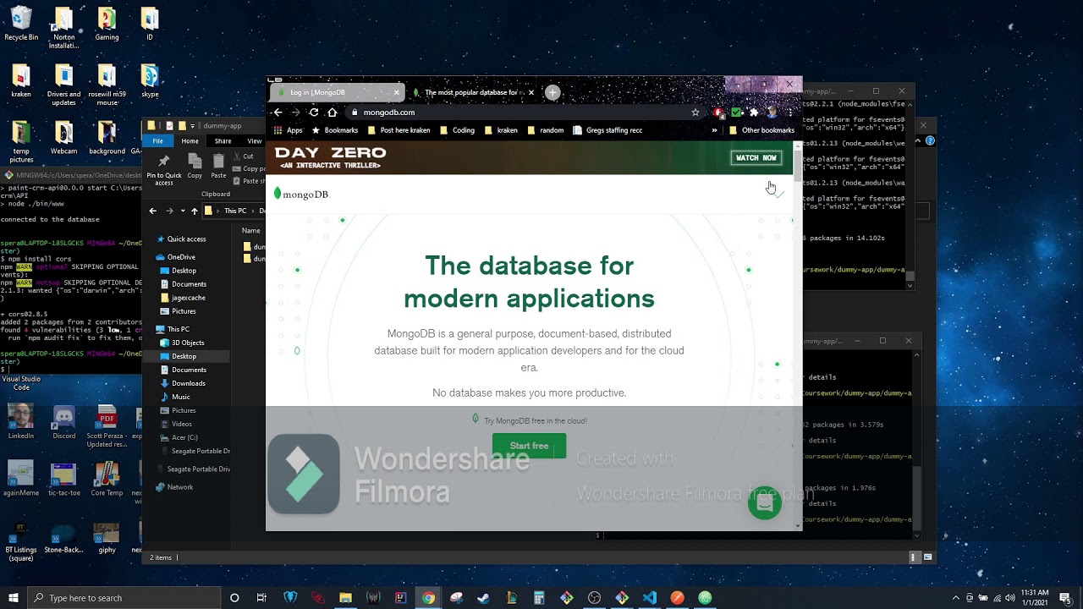
Task: Click the mongoDB logo
Action: point(301,194)
